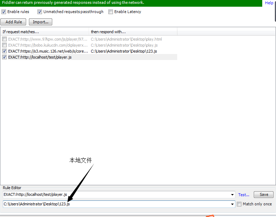Select the localhost/test/player.js rule in list
The height and width of the screenshot is (217, 276).
pos(40,57)
